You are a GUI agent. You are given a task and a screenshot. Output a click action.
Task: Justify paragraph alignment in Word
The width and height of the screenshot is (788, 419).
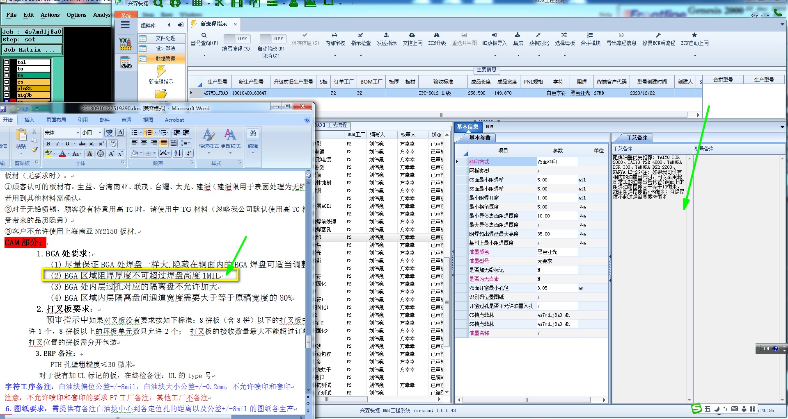coord(163,143)
